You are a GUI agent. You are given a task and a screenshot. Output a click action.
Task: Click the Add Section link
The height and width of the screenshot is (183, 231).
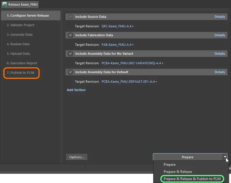76,90
